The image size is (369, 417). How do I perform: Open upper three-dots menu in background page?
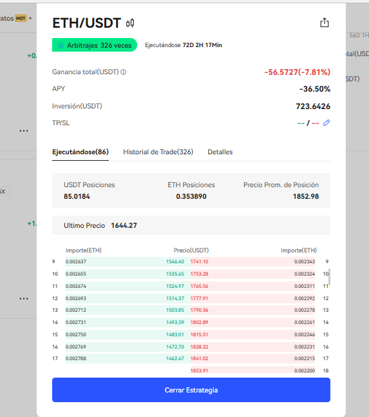[24, 131]
